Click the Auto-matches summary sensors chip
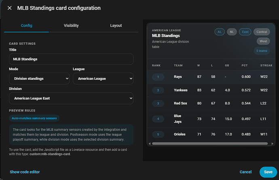 pyautogui.click(x=34, y=118)
